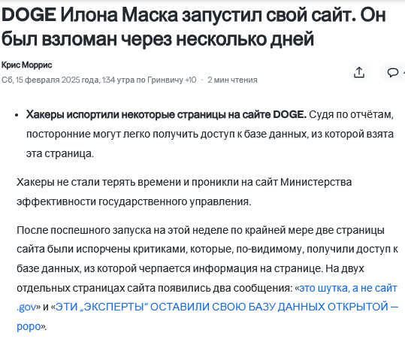This screenshot has width=405, height=345.
Task: Click paragraph «Хакеры не стали терять времени»
Action: [184, 192]
